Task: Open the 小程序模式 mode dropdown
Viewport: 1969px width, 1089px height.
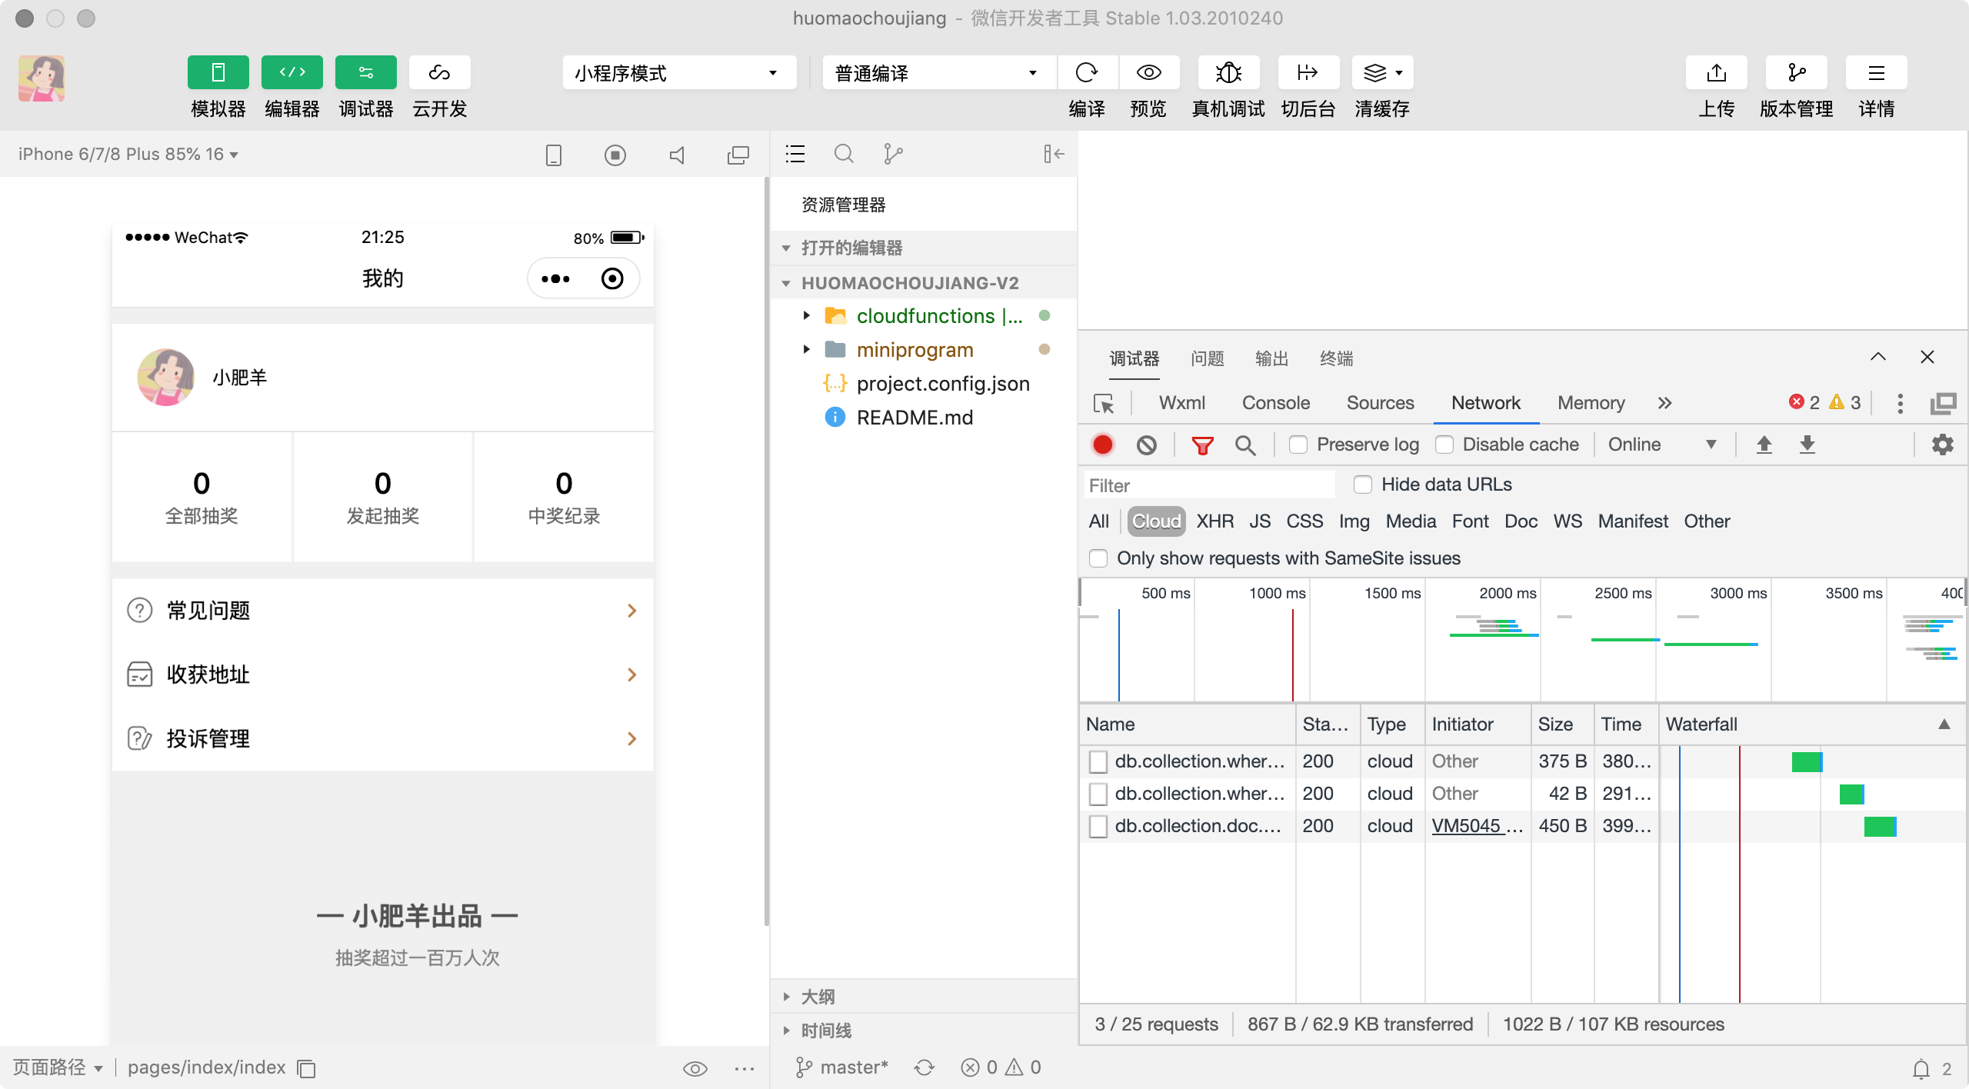Action: pos(678,73)
